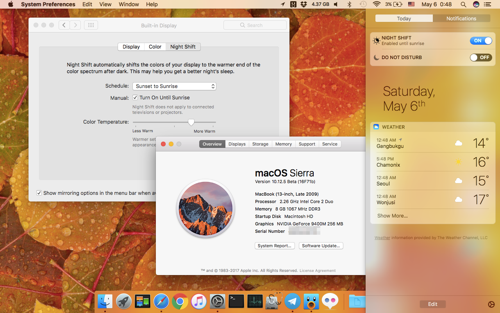Image resolution: width=500 pixels, height=313 pixels.
Task: Open Flickr chat-bubble app in dock
Action: click(330, 301)
